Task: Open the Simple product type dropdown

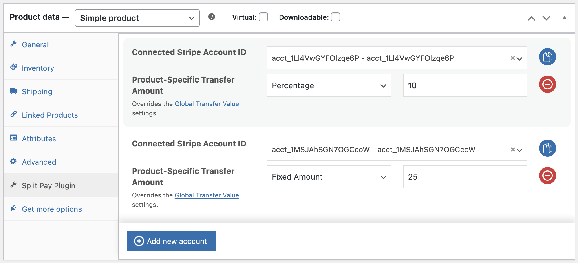Action: tap(137, 18)
